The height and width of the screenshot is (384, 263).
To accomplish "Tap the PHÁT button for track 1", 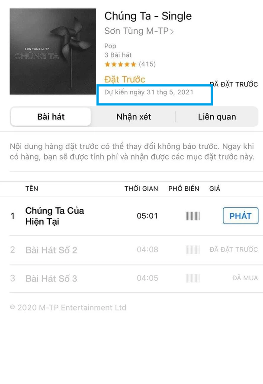I will point(241,216).
